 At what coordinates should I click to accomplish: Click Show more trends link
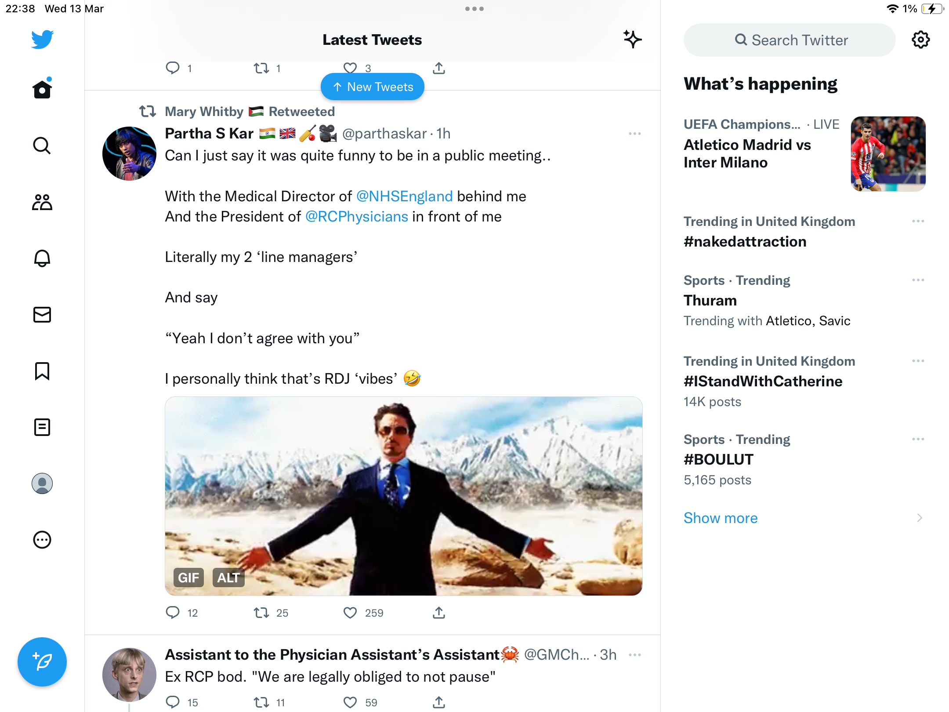721,518
